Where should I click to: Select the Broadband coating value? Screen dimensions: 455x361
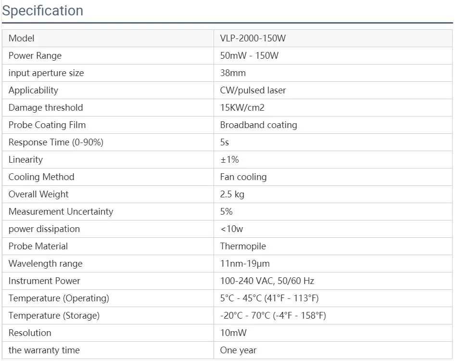coord(259,125)
